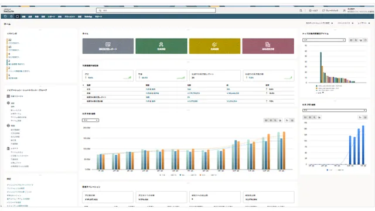Open the KPI card showing value 25
Image resolution: width=375 pixels, height=211 pixels.
coord(215,76)
